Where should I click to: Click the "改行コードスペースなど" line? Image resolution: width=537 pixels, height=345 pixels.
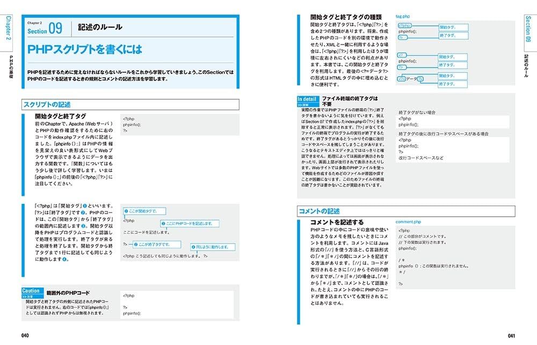pyautogui.click(x=421, y=158)
